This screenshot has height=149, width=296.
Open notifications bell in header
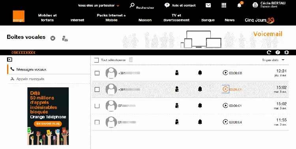click(x=240, y=5)
